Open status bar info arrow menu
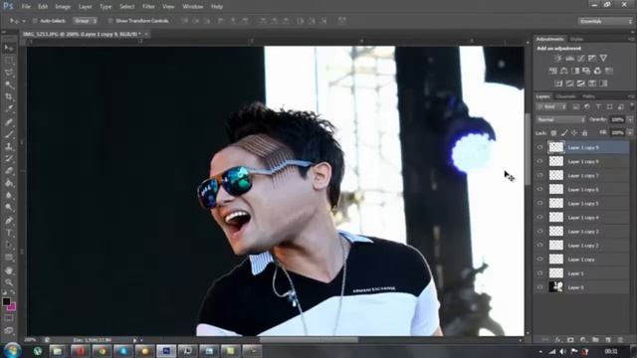Image resolution: width=637 pixels, height=358 pixels. (x=135, y=340)
